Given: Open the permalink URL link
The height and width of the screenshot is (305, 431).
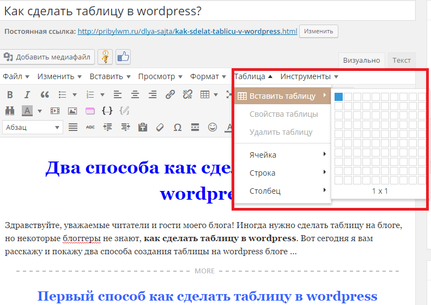Looking at the screenshot, I should 187,32.
